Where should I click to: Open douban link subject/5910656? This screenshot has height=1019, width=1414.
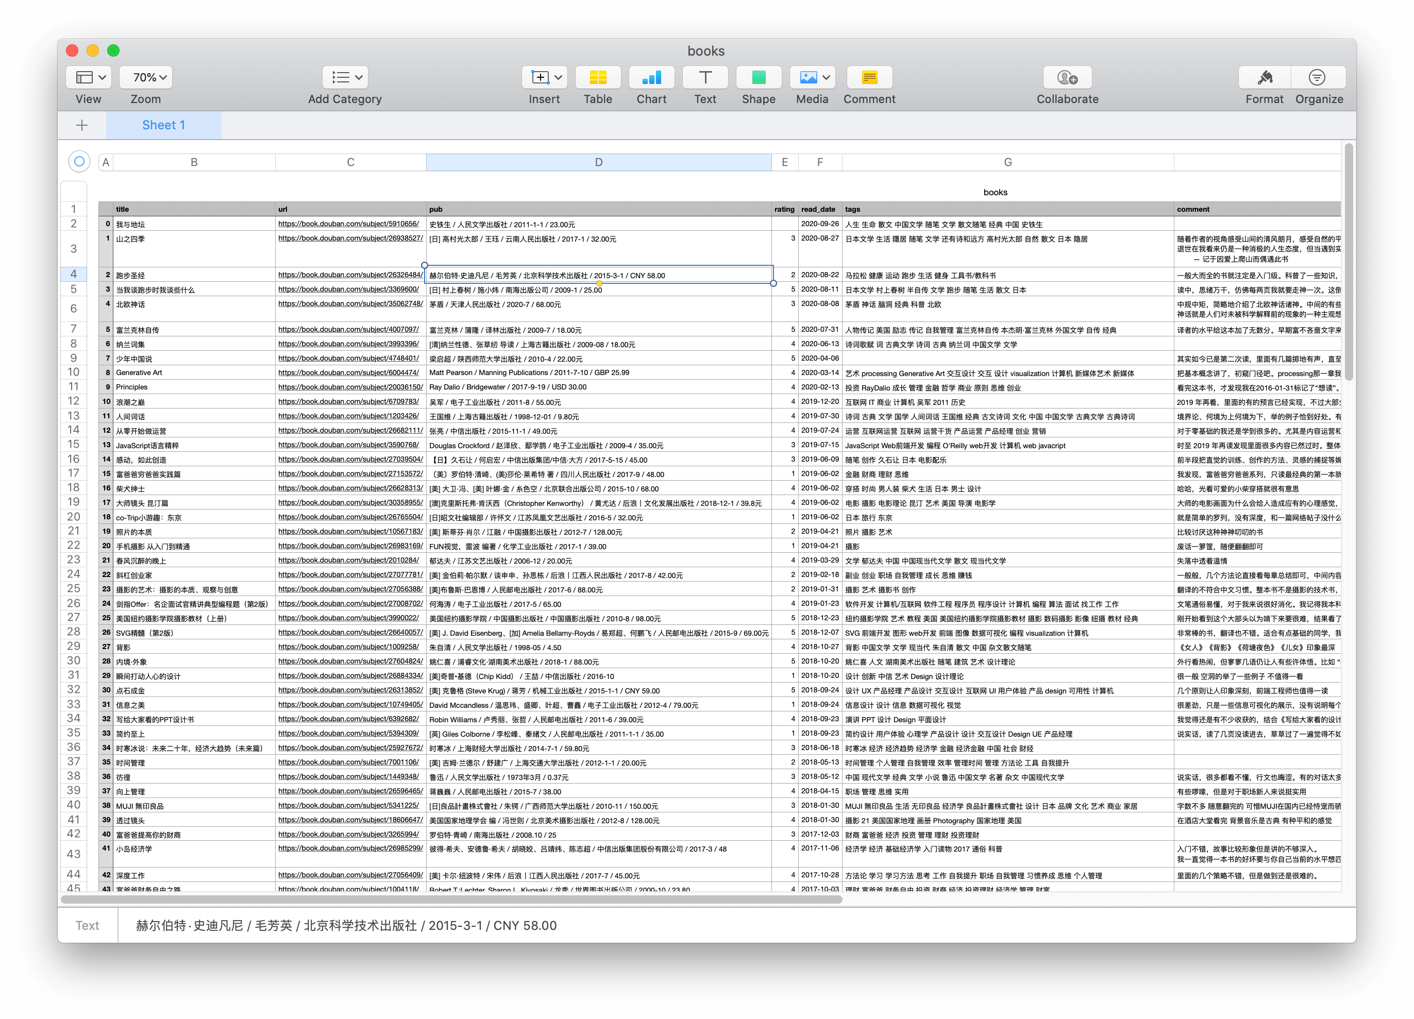(348, 225)
